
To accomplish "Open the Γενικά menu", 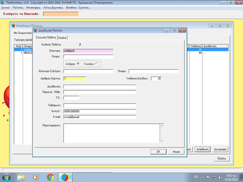I will 5,8.
